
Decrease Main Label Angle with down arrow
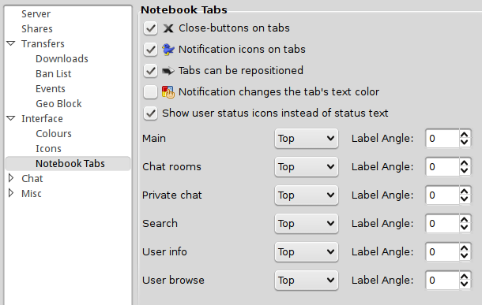click(x=465, y=143)
